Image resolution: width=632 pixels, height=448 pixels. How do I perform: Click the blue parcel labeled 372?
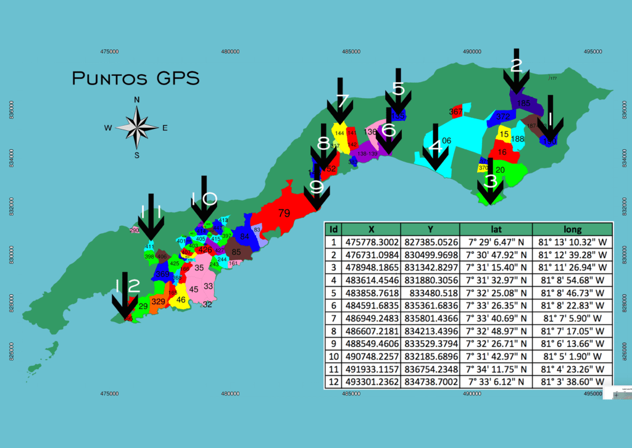point(502,117)
